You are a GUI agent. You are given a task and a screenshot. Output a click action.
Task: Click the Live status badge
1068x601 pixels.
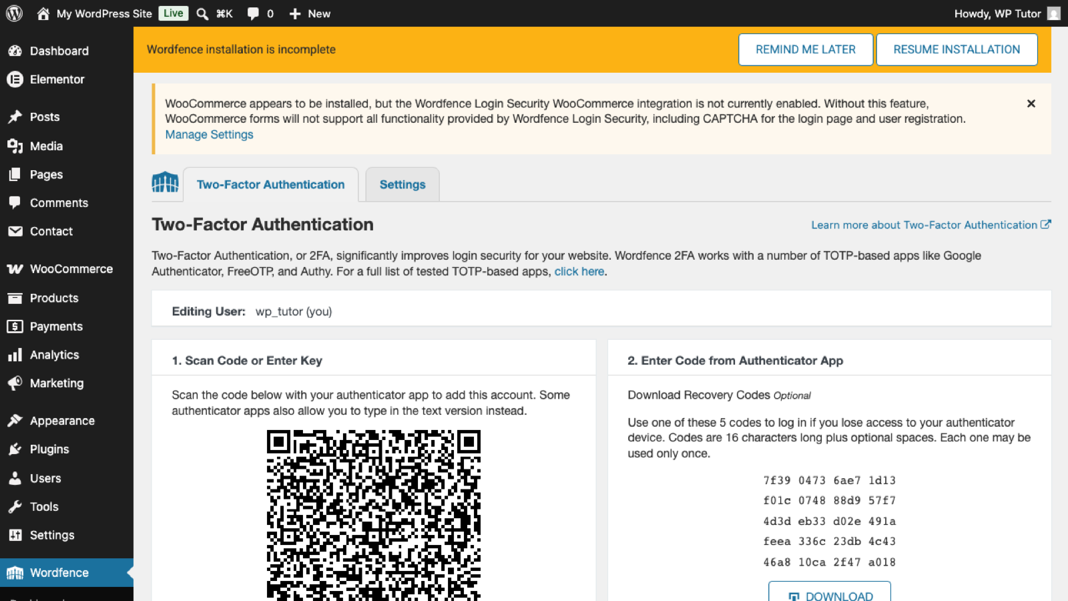174,13
